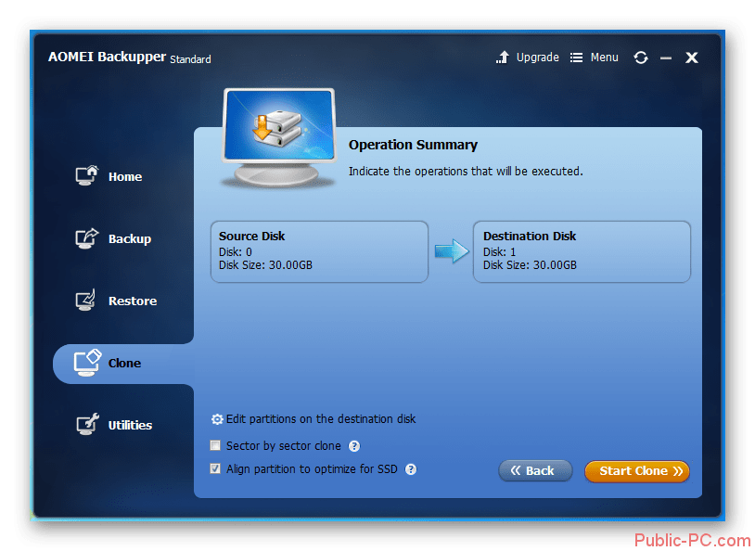Screen dimensions: 755x551
Task: Open the Home tab label
Action: [x=125, y=177]
